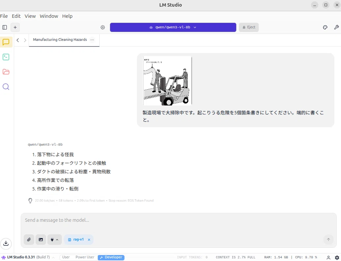Click CPU: 9.70 % status entry
The width and height of the screenshot is (341, 261).
(x=306, y=257)
